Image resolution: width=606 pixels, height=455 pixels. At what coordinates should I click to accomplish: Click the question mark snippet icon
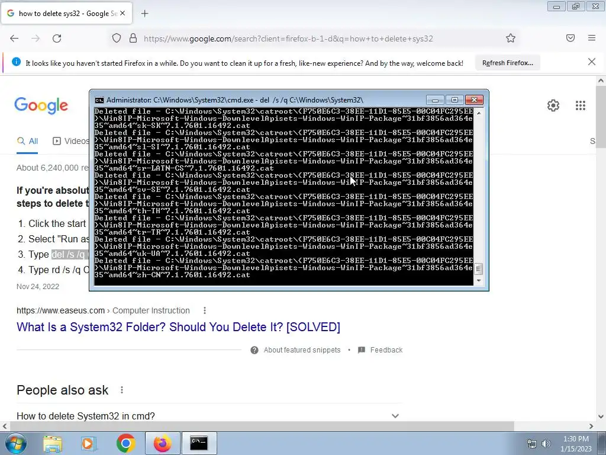254,350
